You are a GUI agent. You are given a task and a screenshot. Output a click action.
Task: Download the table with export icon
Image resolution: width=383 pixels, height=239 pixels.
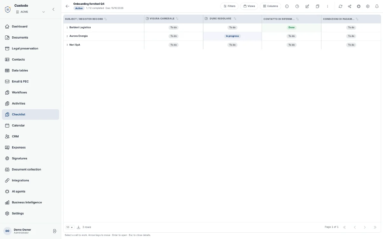click(x=79, y=227)
